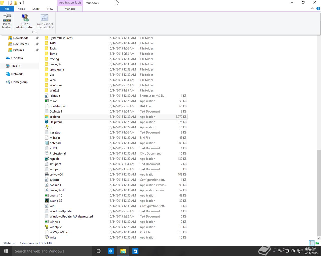The image size is (321, 256).
Task: Select the mib.bin file
Action: click(x=115, y=138)
